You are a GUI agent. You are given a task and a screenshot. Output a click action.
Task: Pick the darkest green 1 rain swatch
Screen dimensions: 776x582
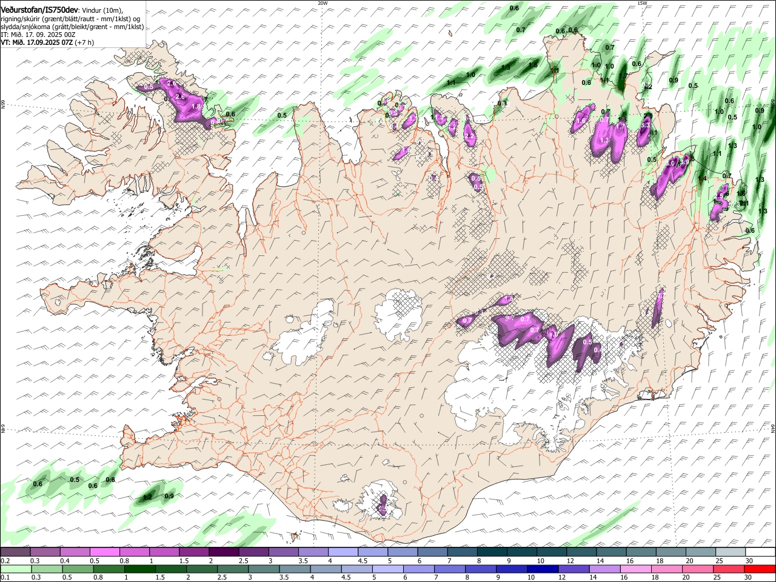pyautogui.click(x=139, y=569)
